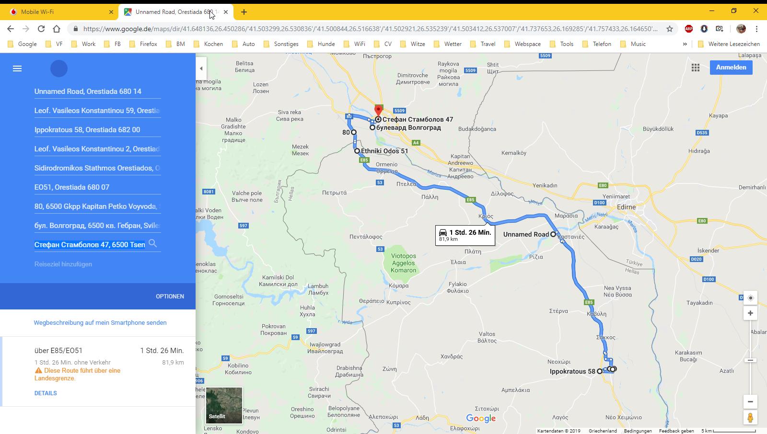Zoom in on the map
This screenshot has height=434, width=767.
750,313
